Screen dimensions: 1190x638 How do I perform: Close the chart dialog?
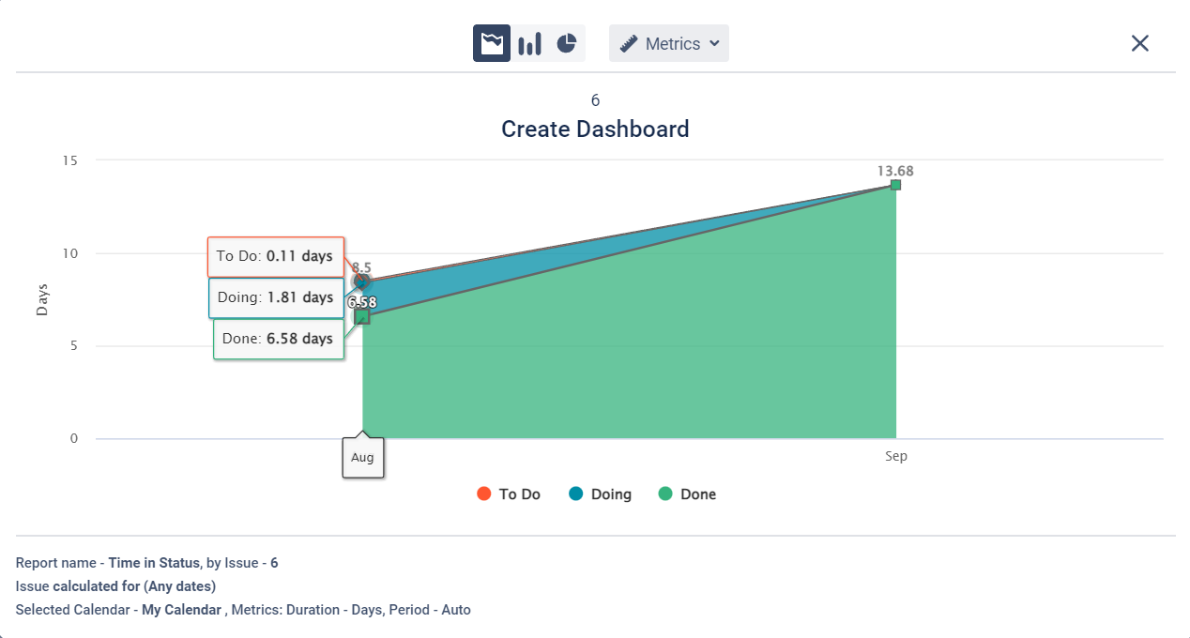click(x=1139, y=43)
